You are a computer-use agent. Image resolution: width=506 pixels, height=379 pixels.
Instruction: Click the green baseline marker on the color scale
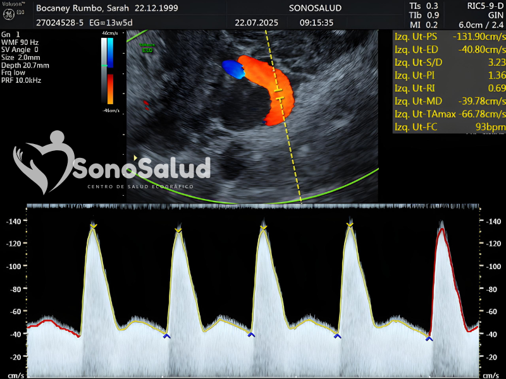pos(106,65)
